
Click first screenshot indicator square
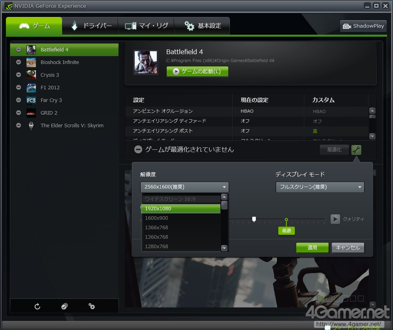coord(321,298)
